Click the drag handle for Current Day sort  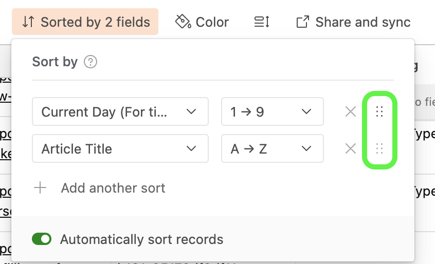tap(379, 111)
